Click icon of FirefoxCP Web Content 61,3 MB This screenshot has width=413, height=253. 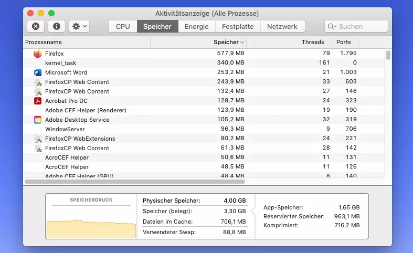38,148
